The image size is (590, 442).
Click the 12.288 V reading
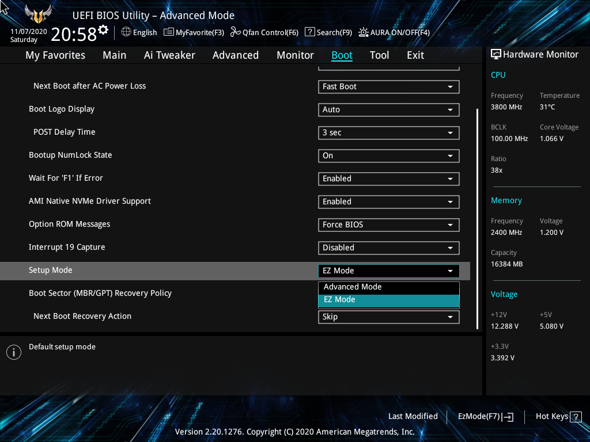pos(505,326)
